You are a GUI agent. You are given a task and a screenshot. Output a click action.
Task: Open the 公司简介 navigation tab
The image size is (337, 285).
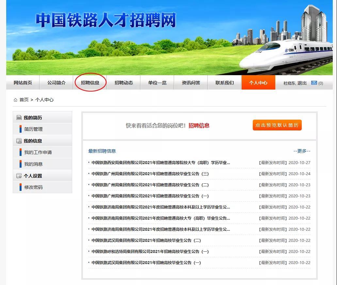(56, 83)
